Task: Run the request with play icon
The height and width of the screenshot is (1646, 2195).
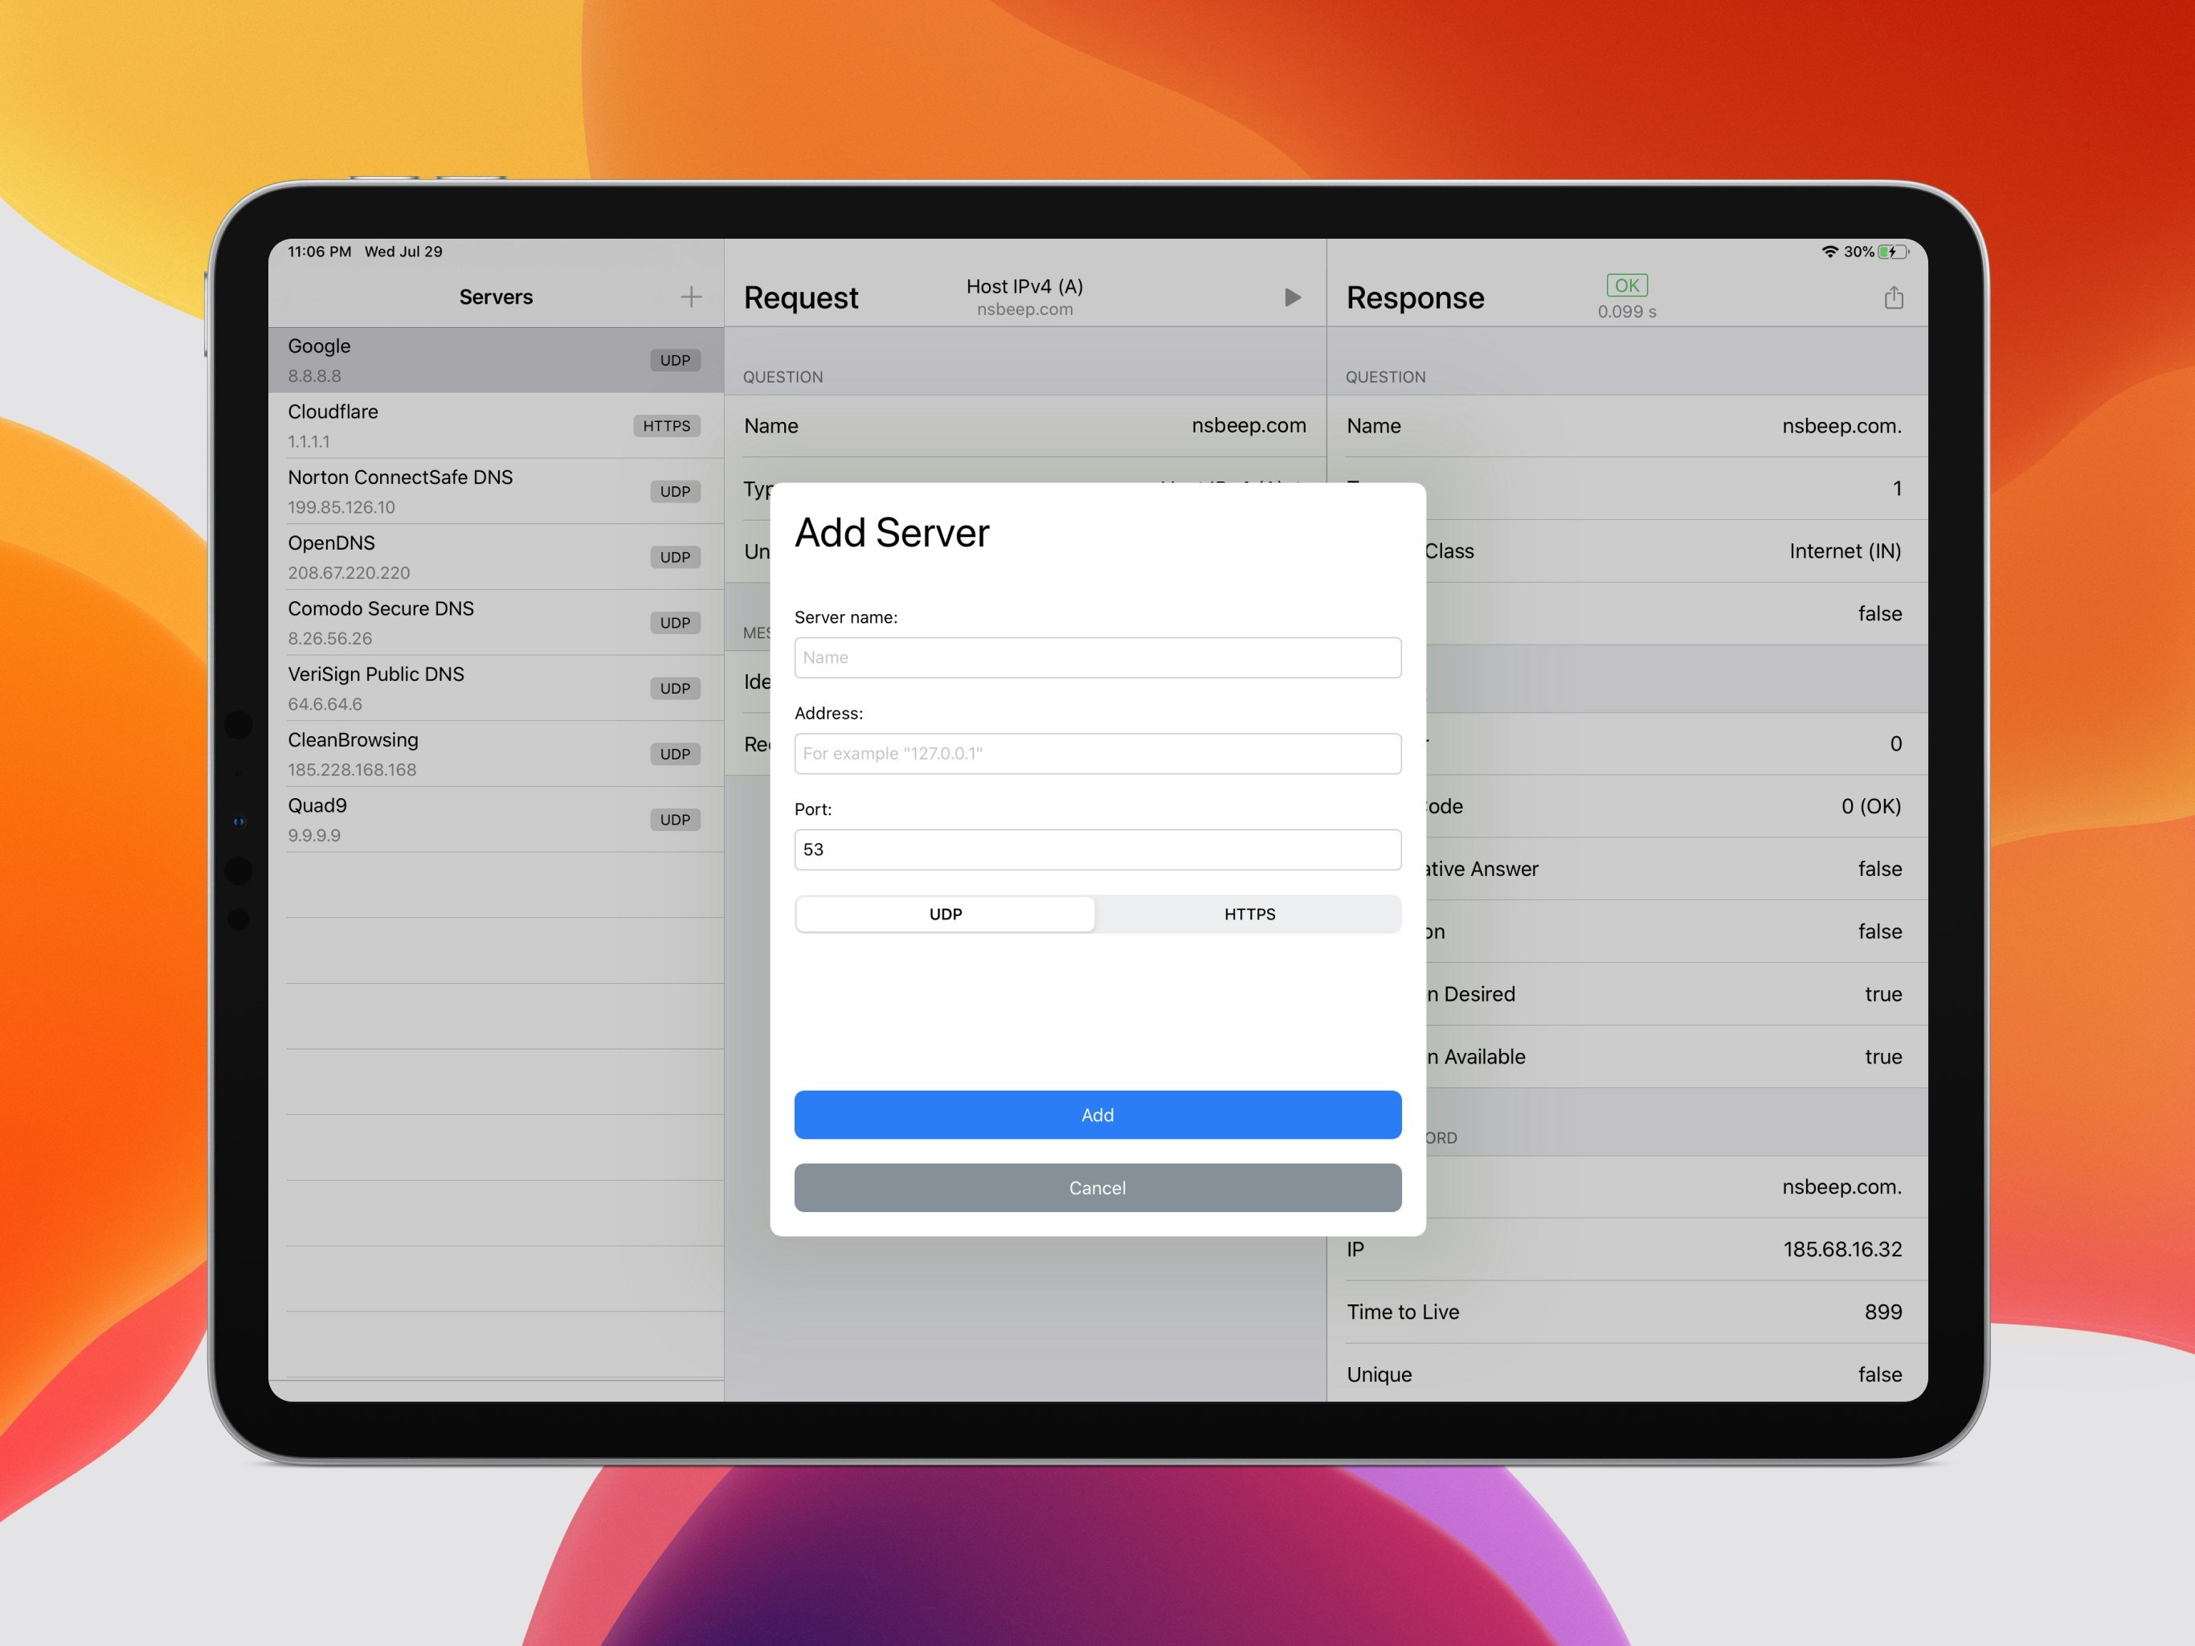Action: (x=1292, y=298)
